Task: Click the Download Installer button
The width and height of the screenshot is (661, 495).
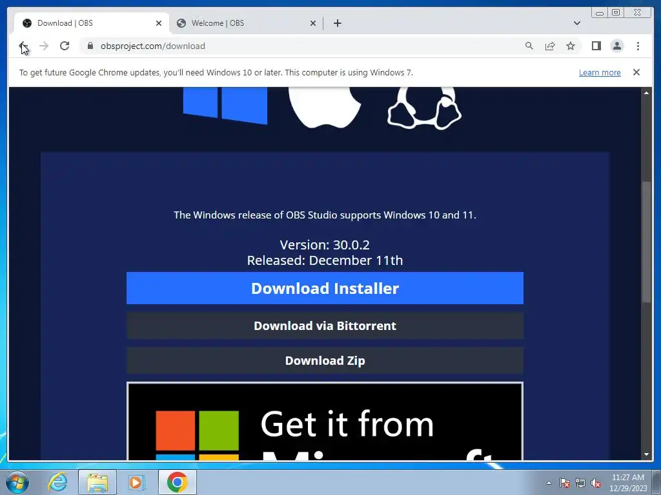Action: coord(325,288)
